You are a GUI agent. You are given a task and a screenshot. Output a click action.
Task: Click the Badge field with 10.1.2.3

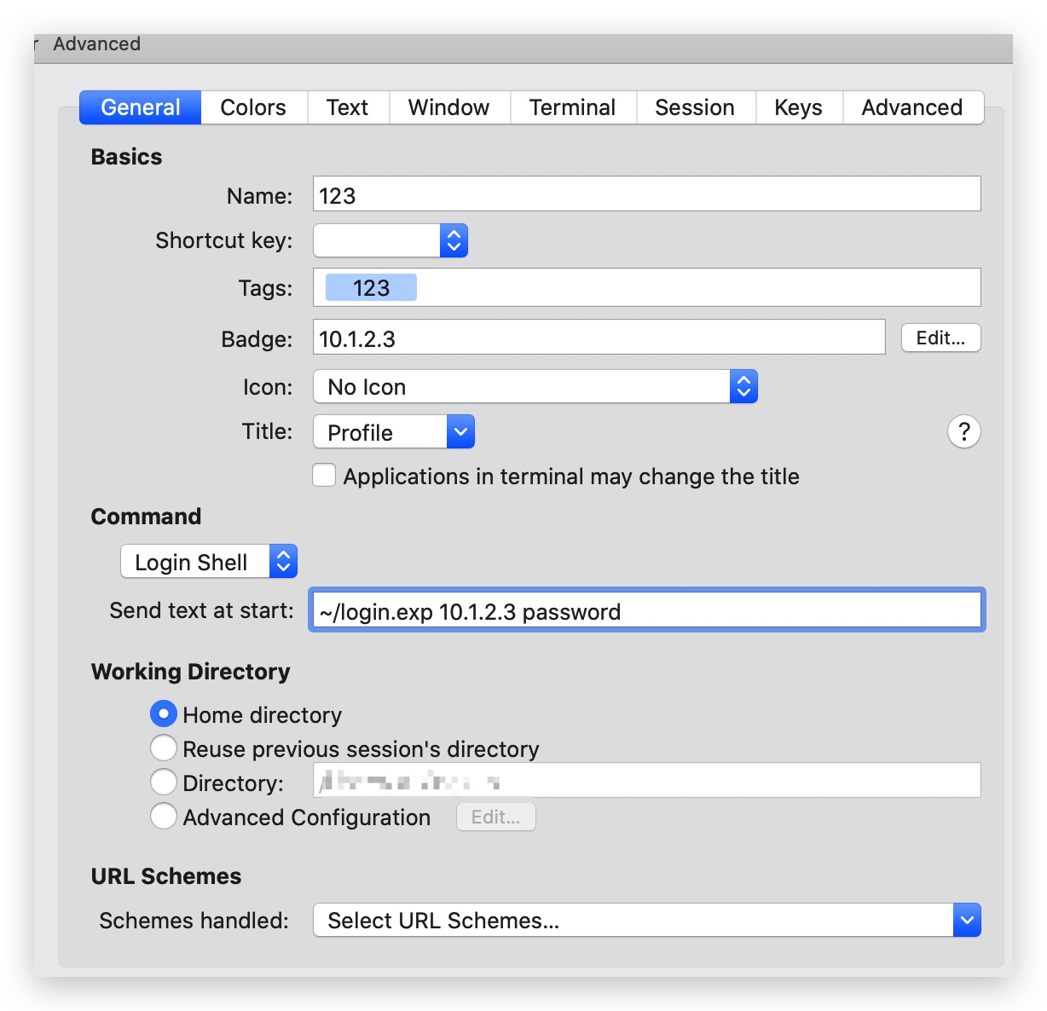point(599,338)
